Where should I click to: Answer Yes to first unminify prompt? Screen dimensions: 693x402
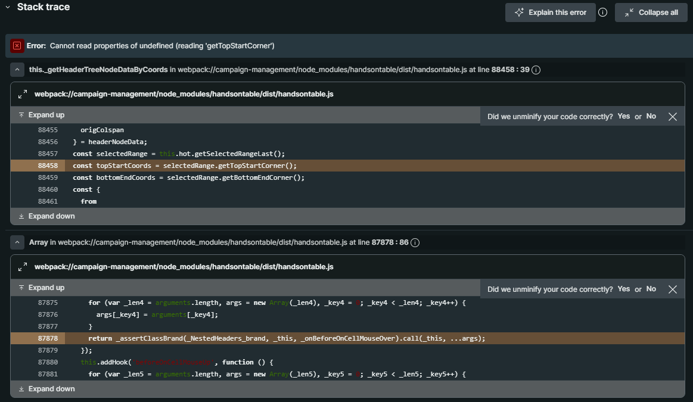[x=623, y=116]
